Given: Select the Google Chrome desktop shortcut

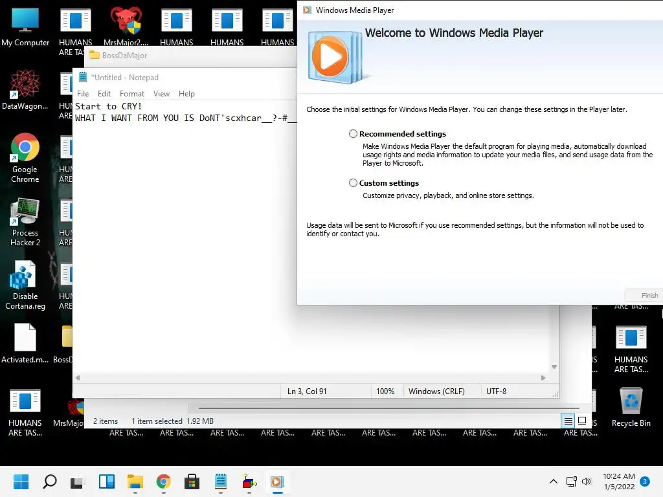Looking at the screenshot, I should (x=25, y=158).
